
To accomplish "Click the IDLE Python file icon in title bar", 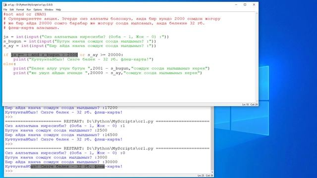I will [5, 4].
